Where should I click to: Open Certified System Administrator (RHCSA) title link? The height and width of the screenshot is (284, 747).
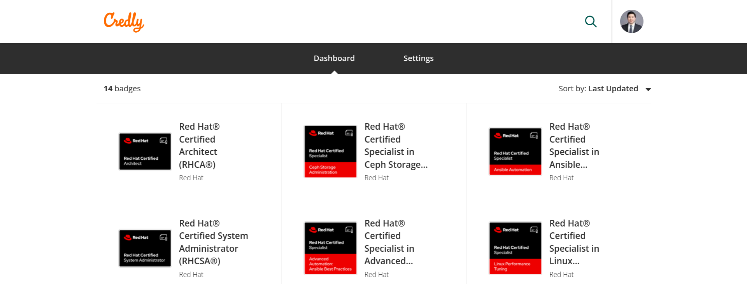tap(214, 242)
